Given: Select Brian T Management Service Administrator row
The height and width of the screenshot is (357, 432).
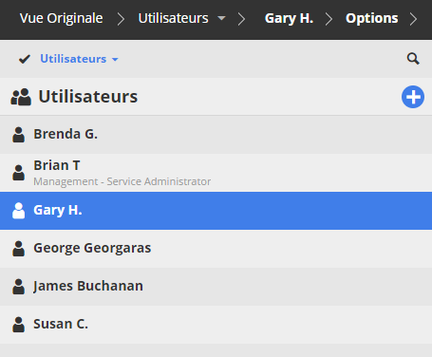Looking at the screenshot, I should point(216,173).
